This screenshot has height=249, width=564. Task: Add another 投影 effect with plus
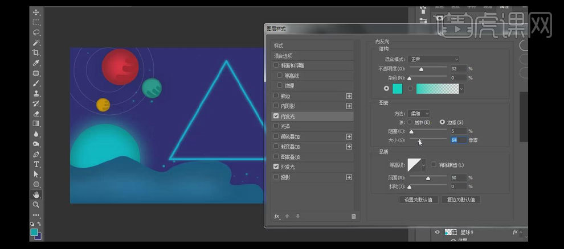pos(349,177)
